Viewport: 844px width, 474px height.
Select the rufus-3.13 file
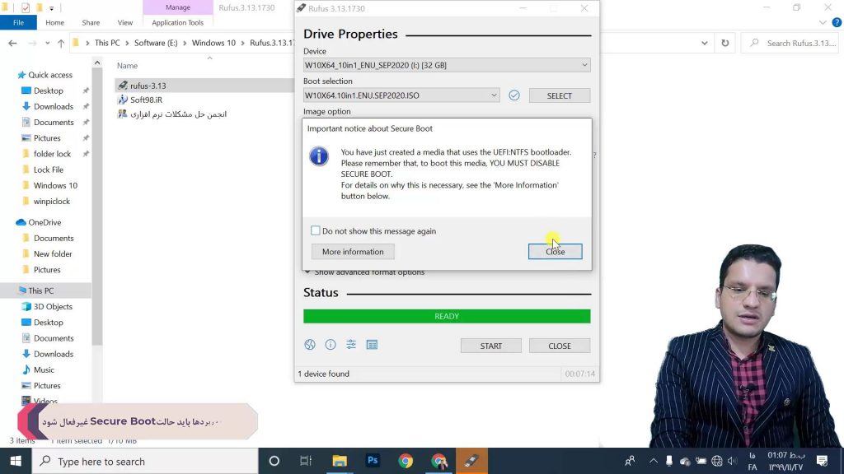148,86
